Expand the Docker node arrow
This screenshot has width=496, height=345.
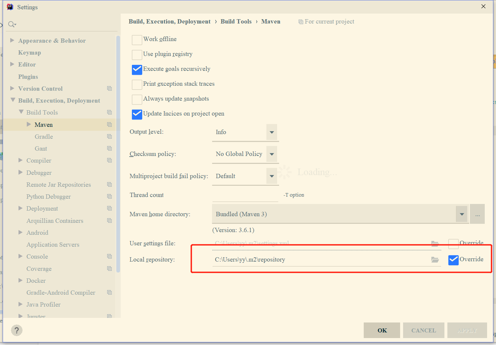tap(21, 280)
